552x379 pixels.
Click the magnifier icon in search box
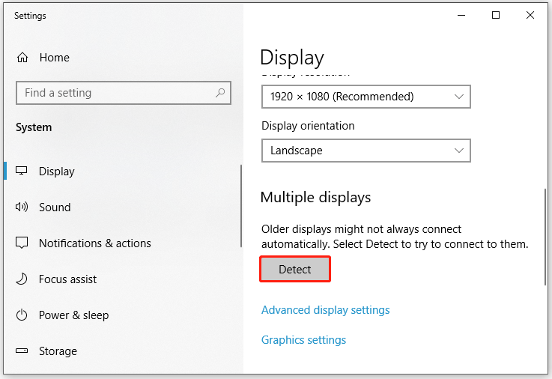[x=220, y=93]
